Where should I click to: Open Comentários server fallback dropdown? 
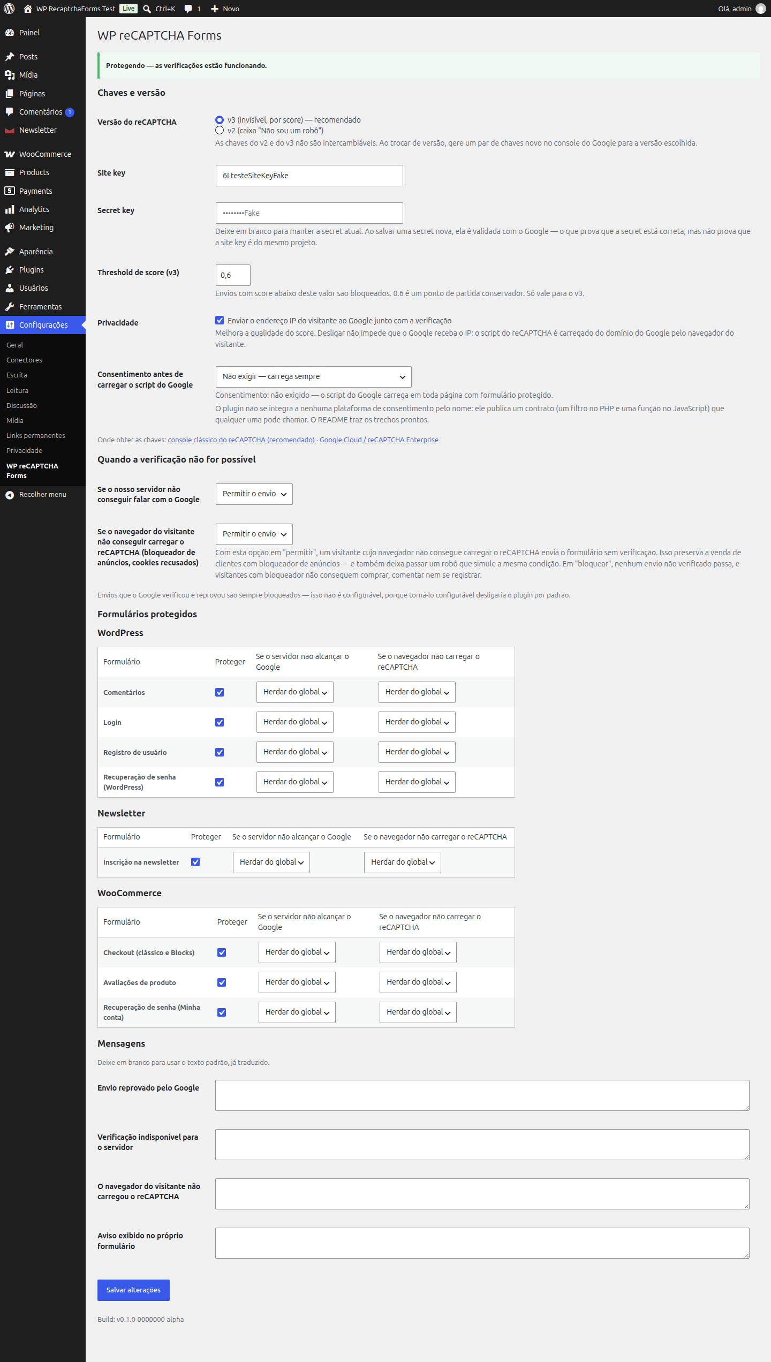click(295, 692)
